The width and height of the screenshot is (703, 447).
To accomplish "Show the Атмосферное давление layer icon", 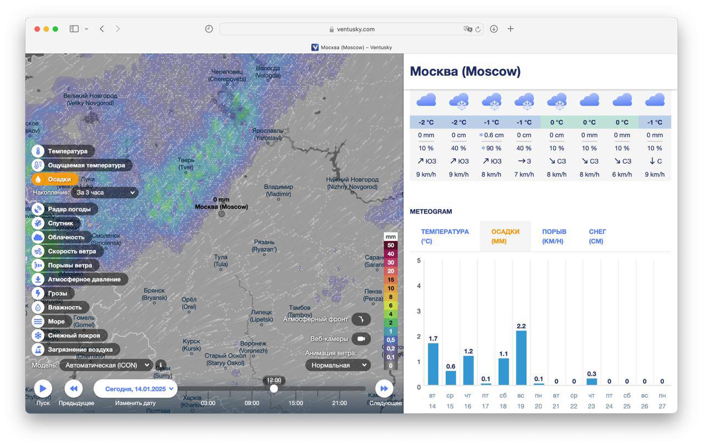I will point(37,280).
